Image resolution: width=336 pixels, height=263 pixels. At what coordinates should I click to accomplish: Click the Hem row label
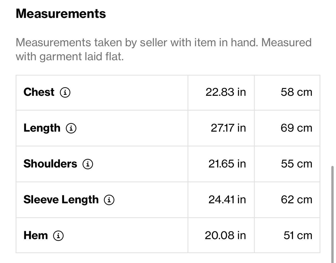pos(36,236)
